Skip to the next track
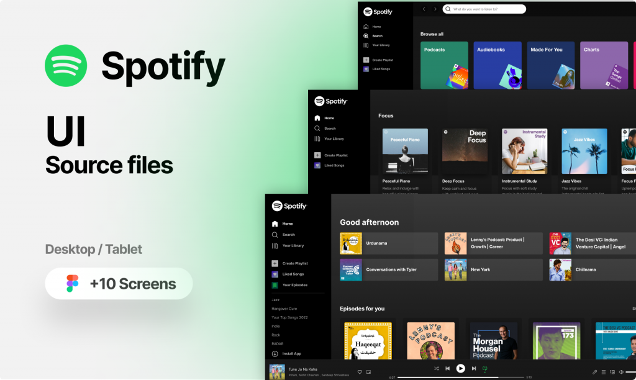This screenshot has height=380, width=636. (x=474, y=368)
